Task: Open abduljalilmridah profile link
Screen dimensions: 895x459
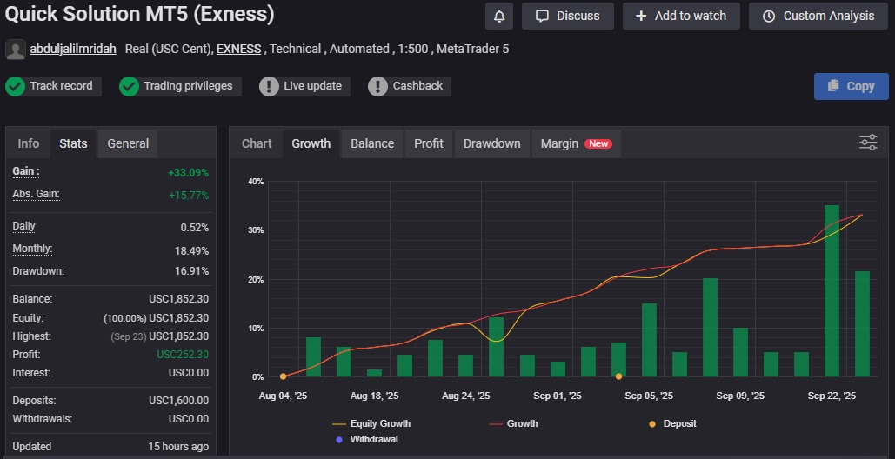Action: [74, 49]
